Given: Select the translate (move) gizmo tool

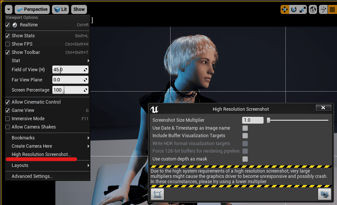Looking at the screenshot, I should click(285, 9).
